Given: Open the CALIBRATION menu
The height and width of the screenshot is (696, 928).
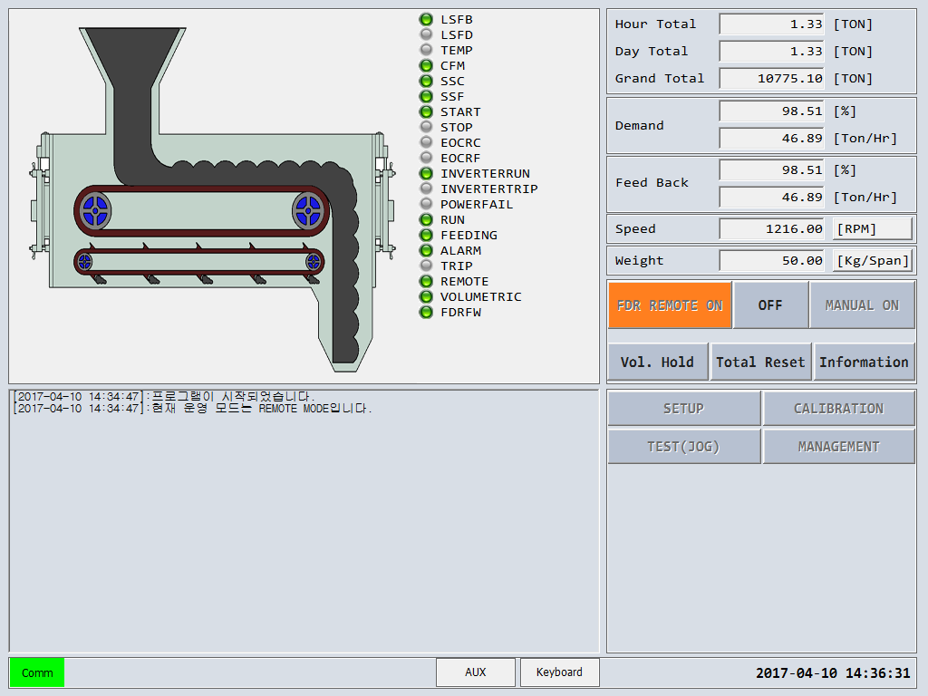Looking at the screenshot, I should click(x=838, y=409).
